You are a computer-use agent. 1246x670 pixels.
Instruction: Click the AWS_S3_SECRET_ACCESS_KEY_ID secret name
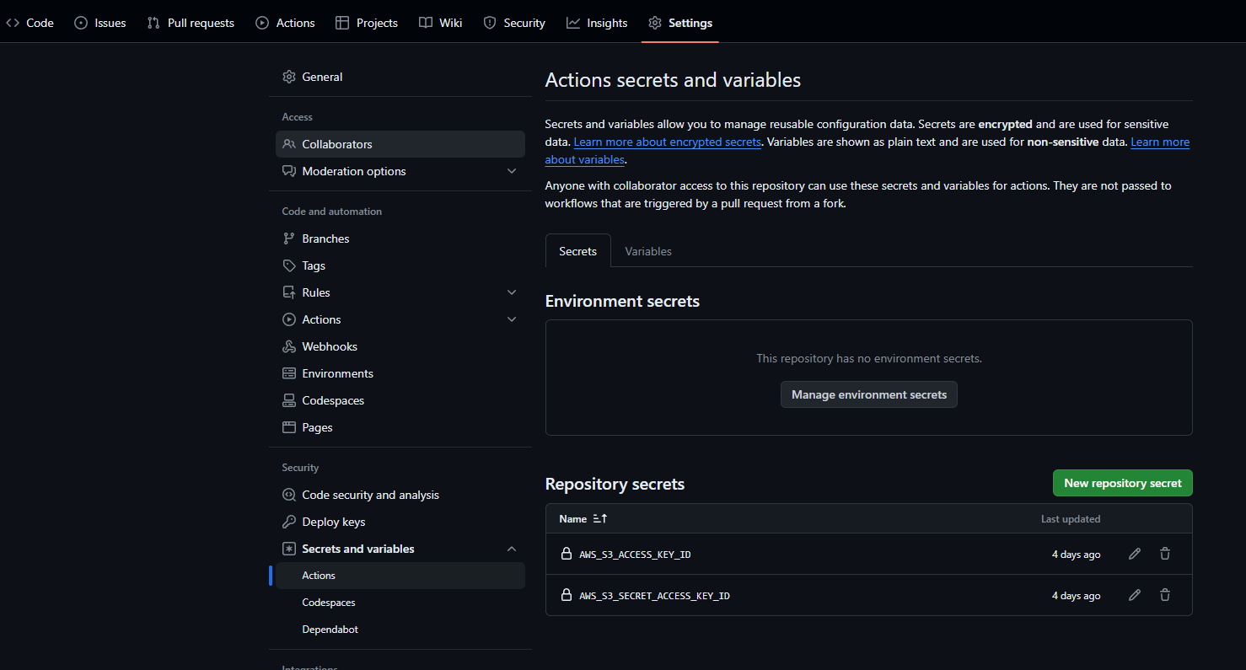[654, 596]
